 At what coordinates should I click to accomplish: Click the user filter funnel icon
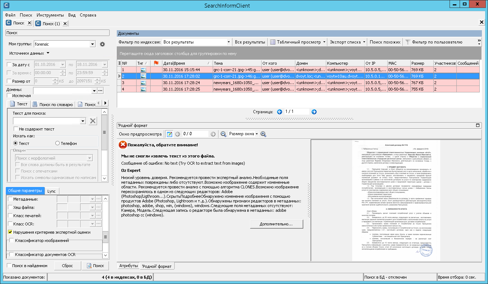pyautogui.click(x=408, y=42)
